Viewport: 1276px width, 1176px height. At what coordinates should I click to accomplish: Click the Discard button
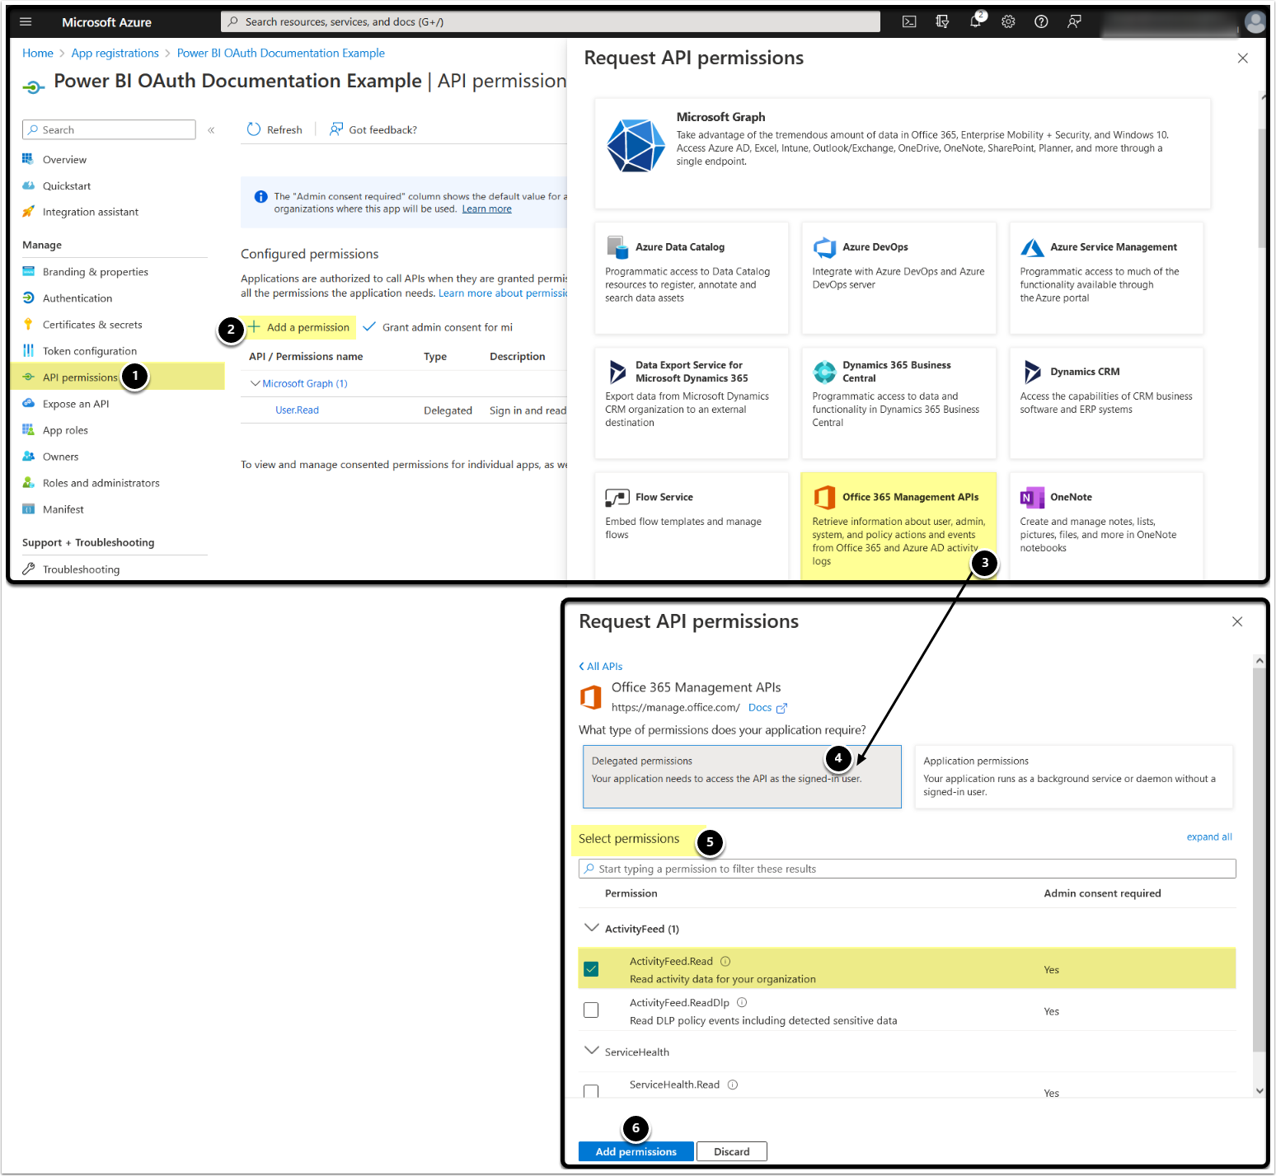(x=732, y=1151)
